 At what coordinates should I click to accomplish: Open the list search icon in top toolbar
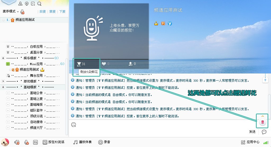click(x=33, y=3)
